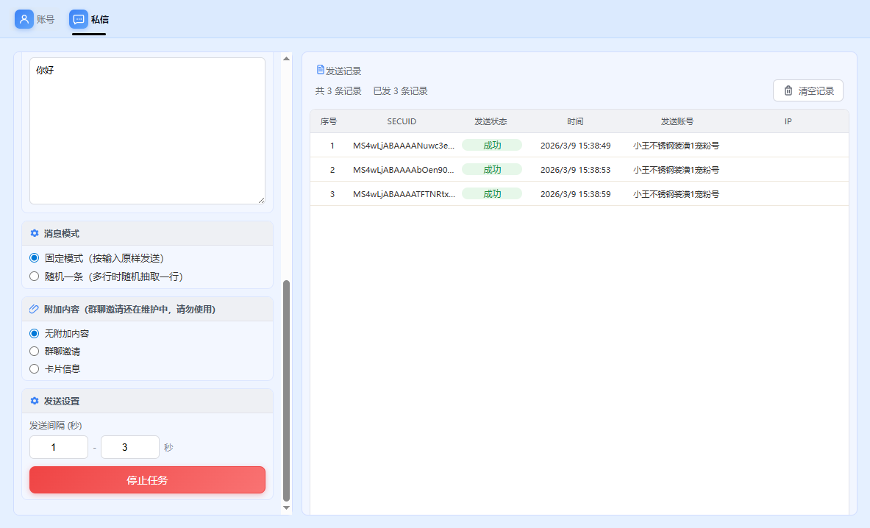Click the private message (私信) chat icon
This screenshot has width=870, height=528.
[x=79, y=19]
